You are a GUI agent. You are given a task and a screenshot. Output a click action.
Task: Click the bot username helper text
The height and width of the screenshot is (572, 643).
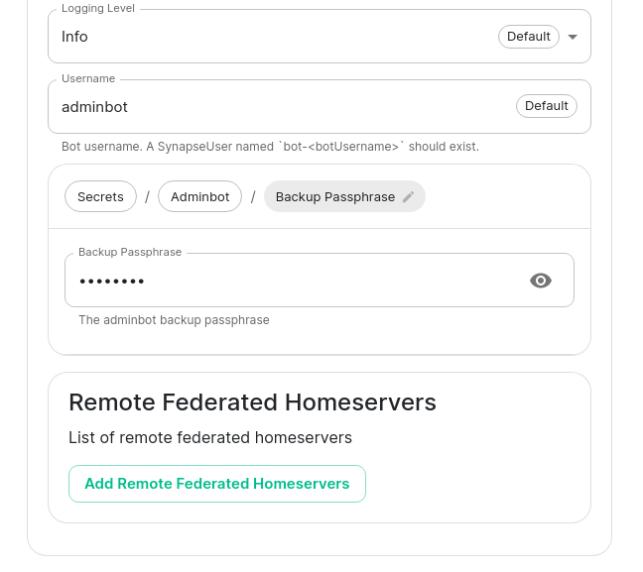[270, 147]
